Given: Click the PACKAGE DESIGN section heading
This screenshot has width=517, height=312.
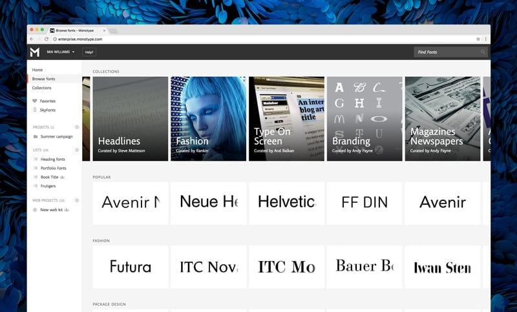Looking at the screenshot, I should tap(109, 304).
